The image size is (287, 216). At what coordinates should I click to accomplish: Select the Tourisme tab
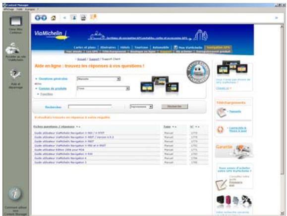141,47
